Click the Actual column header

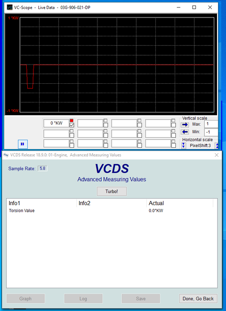180,203
